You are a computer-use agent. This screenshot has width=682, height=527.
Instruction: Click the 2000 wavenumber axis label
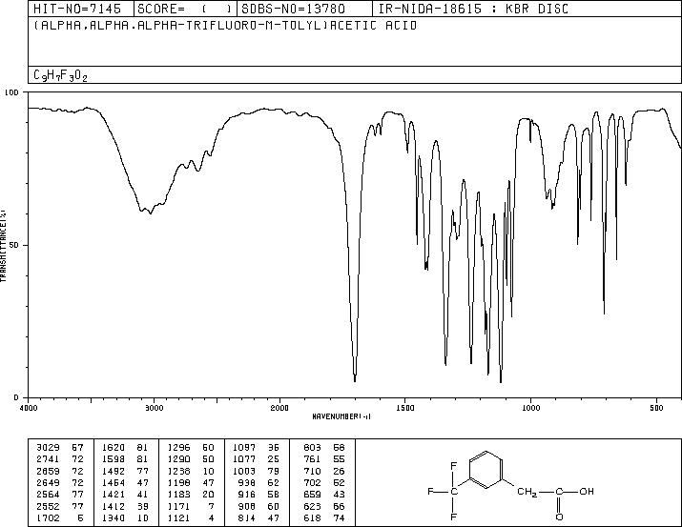tap(279, 408)
